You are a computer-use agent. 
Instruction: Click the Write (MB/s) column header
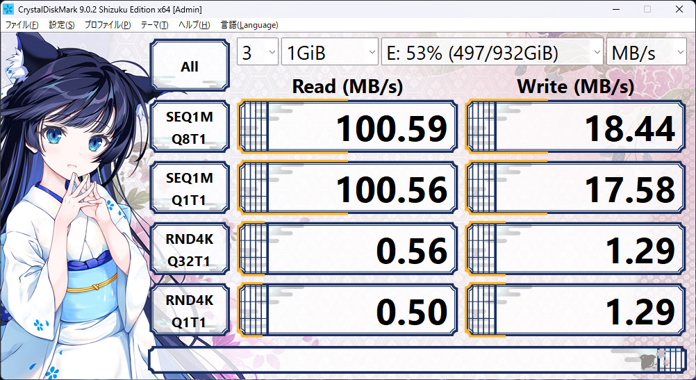pos(576,86)
